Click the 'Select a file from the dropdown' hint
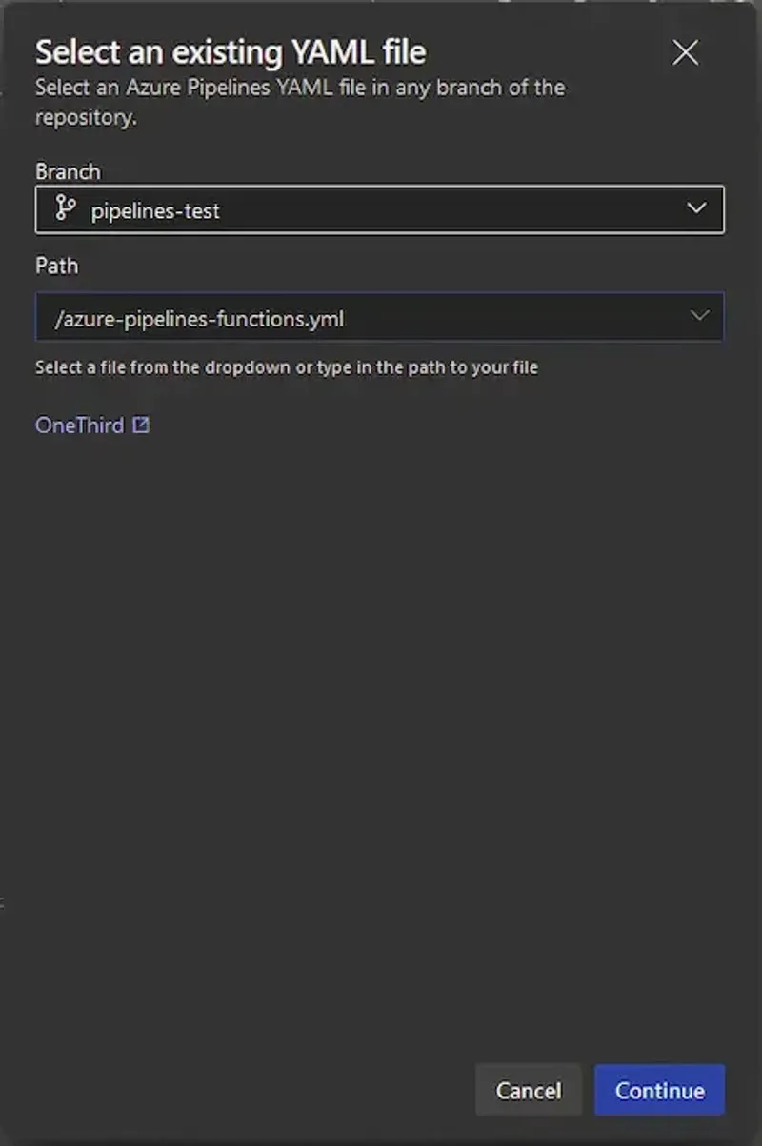762x1146 pixels. (286, 366)
